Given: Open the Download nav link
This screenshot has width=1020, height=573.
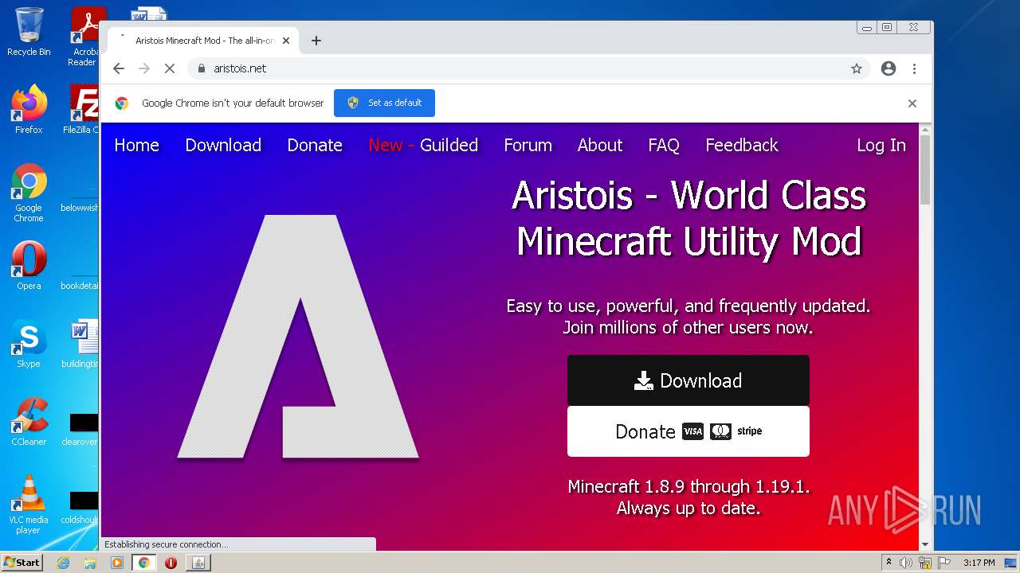Looking at the screenshot, I should point(223,145).
